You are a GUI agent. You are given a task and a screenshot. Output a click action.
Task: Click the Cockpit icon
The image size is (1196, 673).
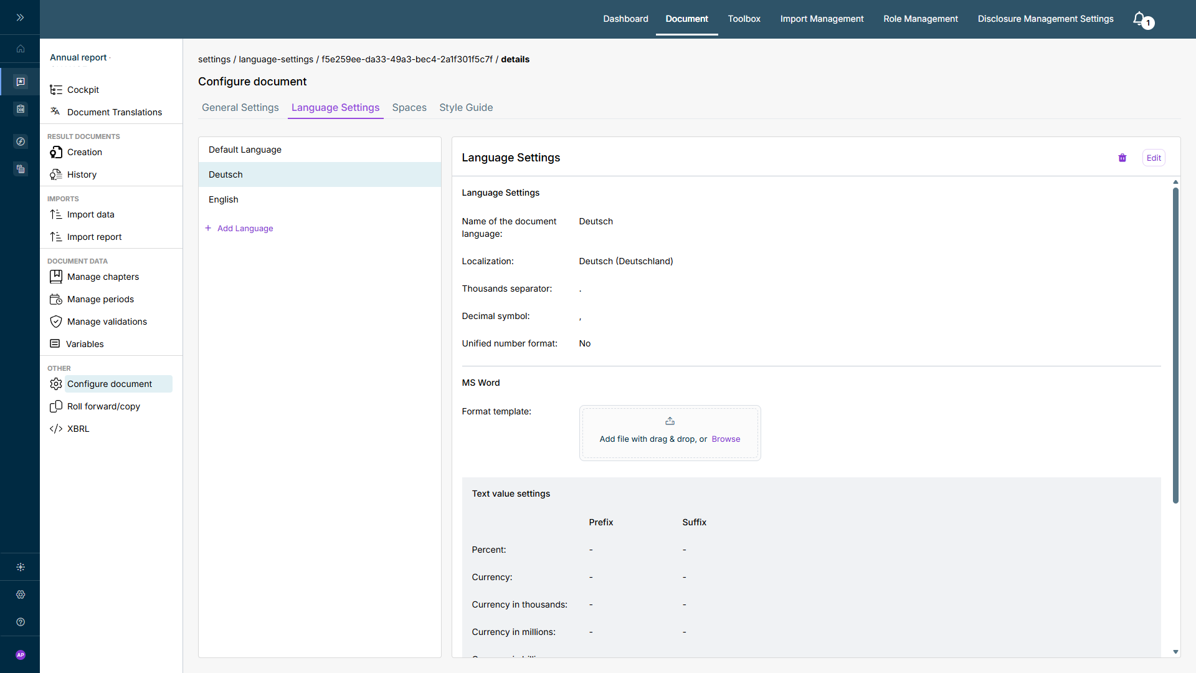tap(56, 90)
